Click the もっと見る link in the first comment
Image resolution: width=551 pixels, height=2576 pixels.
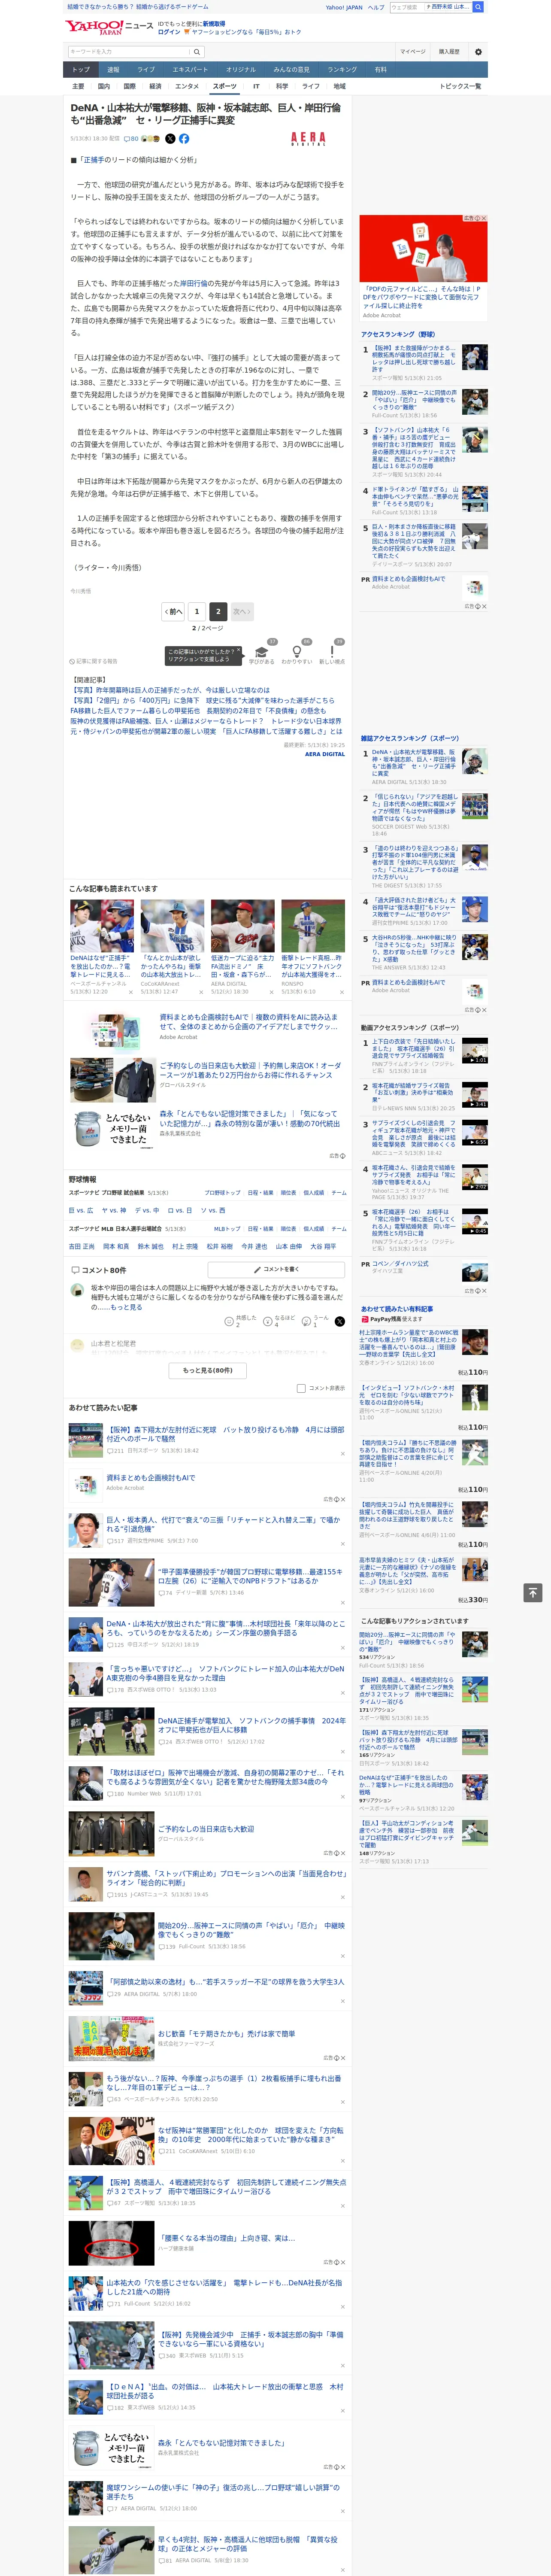pyautogui.click(x=126, y=1306)
